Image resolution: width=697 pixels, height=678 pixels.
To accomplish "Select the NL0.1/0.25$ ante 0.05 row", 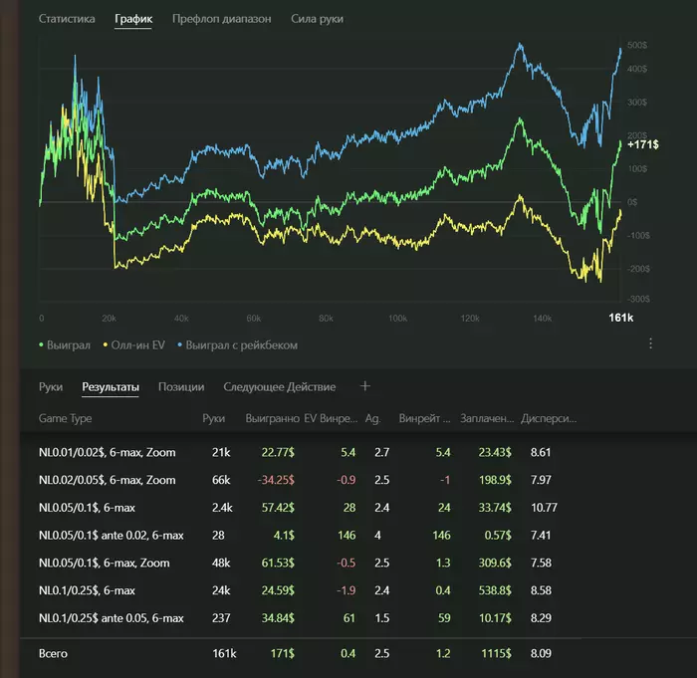I will click(x=112, y=618).
